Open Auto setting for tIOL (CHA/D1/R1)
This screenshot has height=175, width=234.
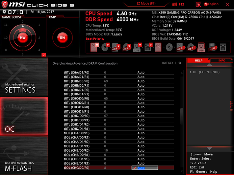pyautogui.click(x=141, y=146)
